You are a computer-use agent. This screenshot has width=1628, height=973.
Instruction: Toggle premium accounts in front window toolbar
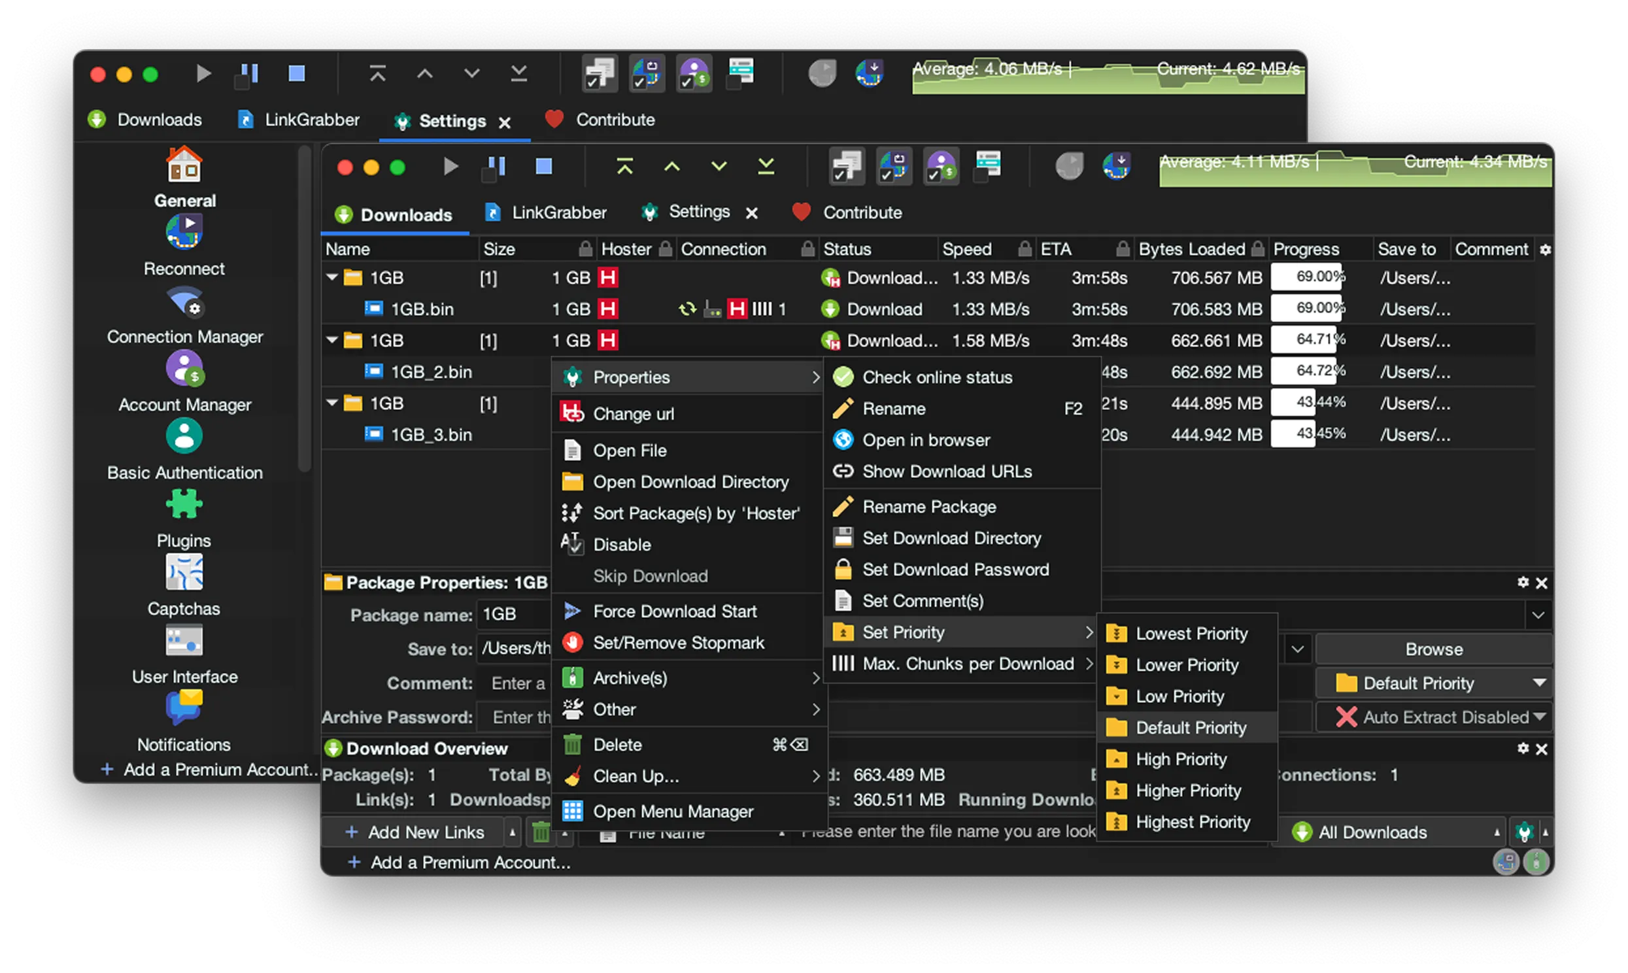(x=941, y=166)
